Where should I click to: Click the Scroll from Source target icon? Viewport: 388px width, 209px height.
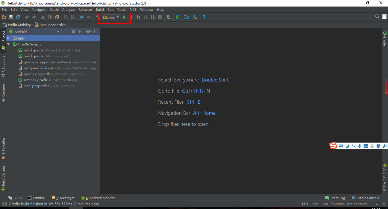click(74, 32)
